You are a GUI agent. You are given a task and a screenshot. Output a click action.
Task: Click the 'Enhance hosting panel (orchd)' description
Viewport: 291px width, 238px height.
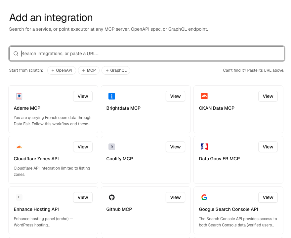click(x=43, y=222)
